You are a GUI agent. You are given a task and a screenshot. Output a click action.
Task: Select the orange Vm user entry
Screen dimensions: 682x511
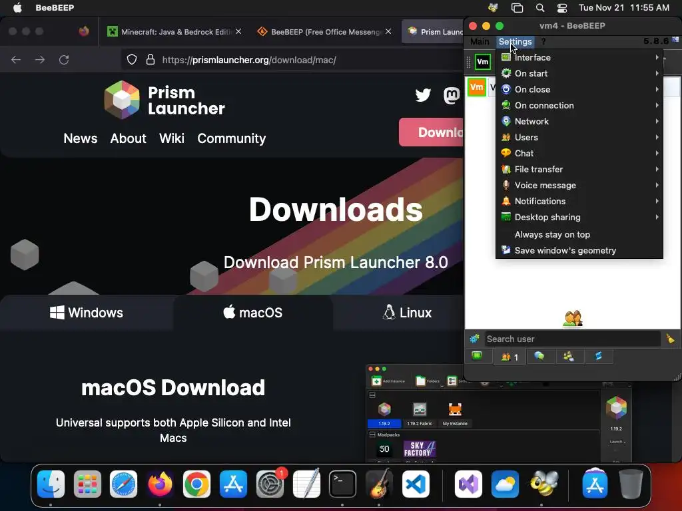[x=477, y=87]
